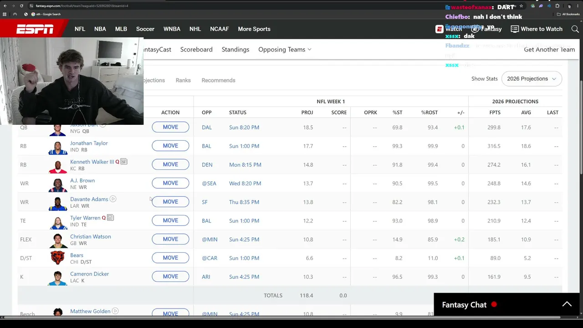
Task: Switch to the Scoreboard tab
Action: [196, 50]
